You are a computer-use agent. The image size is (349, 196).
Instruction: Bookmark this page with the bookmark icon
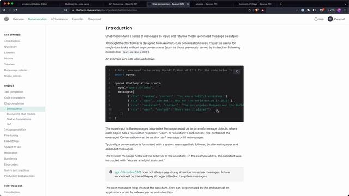pos(65,10)
